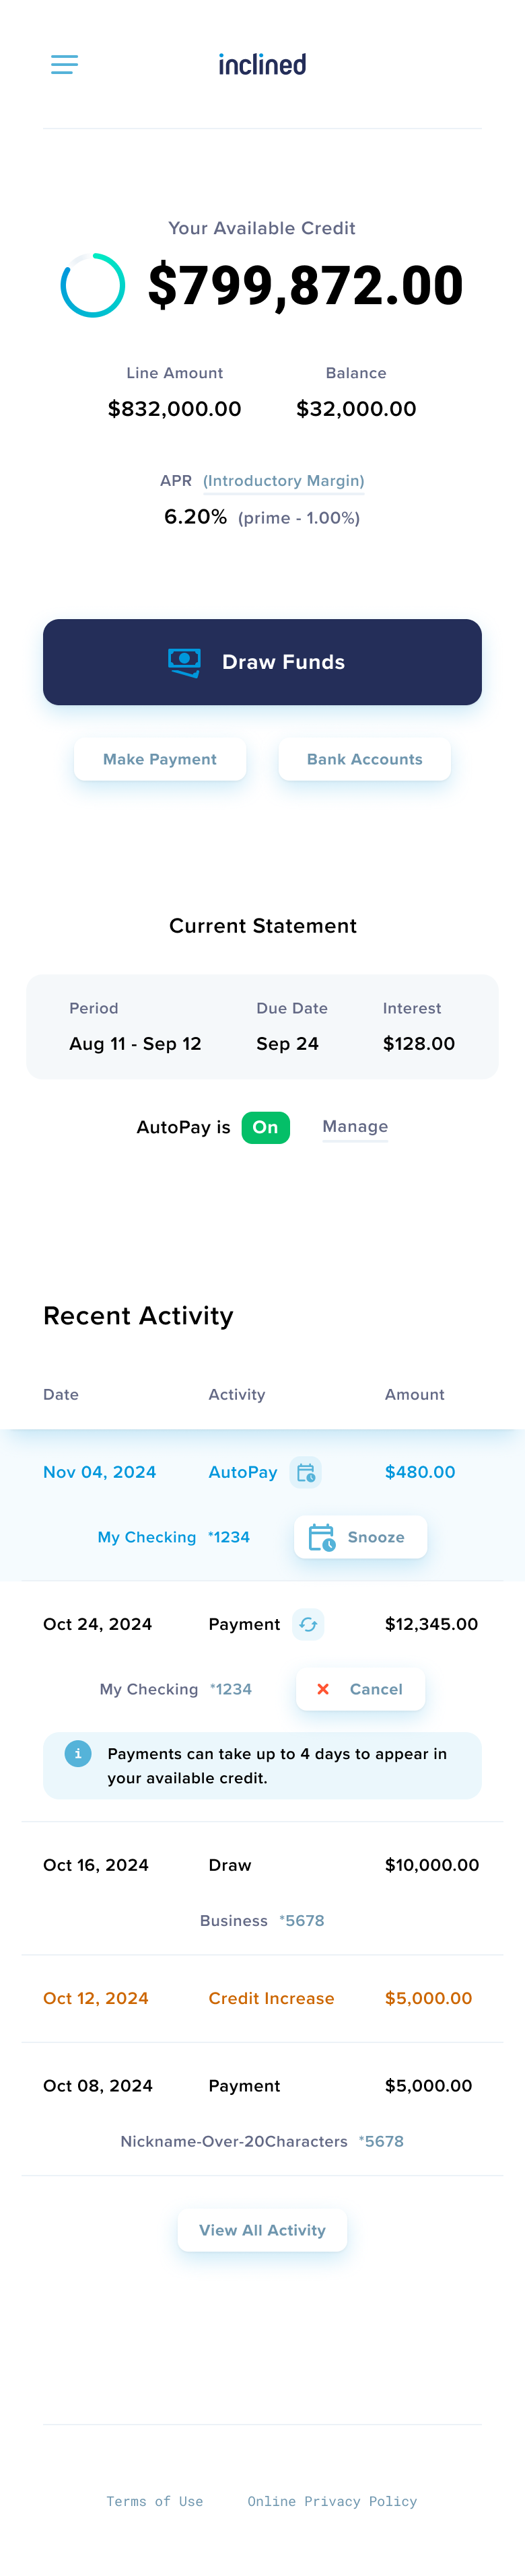525x2576 pixels.
Task: Open Manage AutoPay link
Action: (355, 1127)
